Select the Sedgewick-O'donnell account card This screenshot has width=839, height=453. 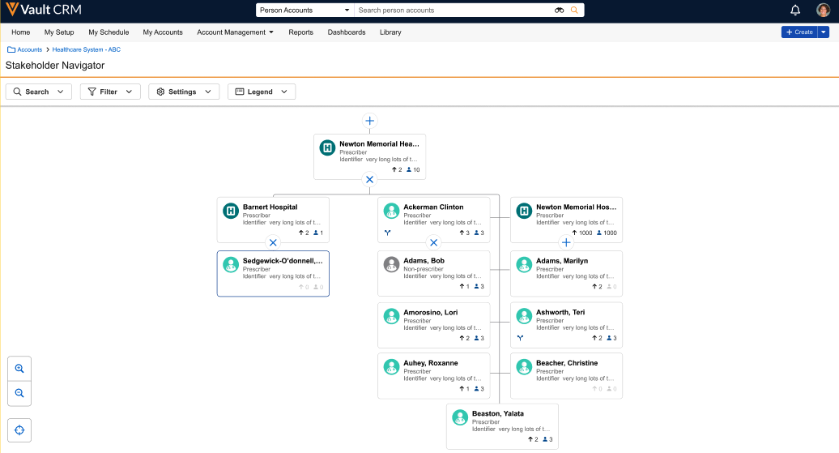click(x=273, y=273)
